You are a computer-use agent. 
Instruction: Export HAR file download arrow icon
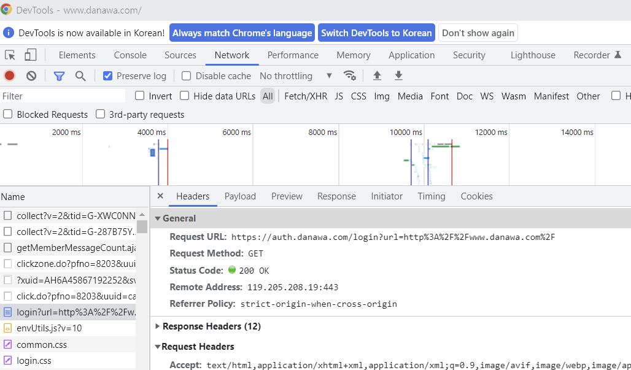tap(398, 75)
